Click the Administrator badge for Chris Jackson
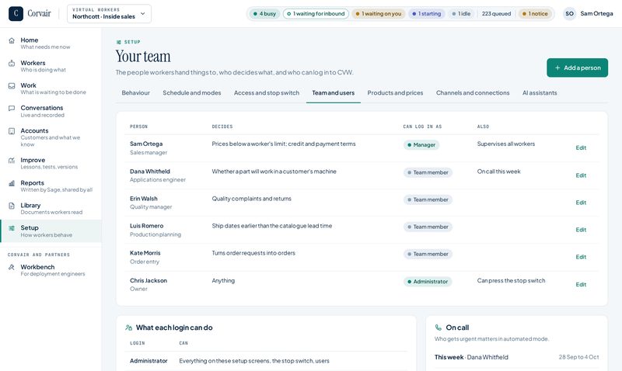Image resolution: width=622 pixels, height=371 pixels. (427, 282)
